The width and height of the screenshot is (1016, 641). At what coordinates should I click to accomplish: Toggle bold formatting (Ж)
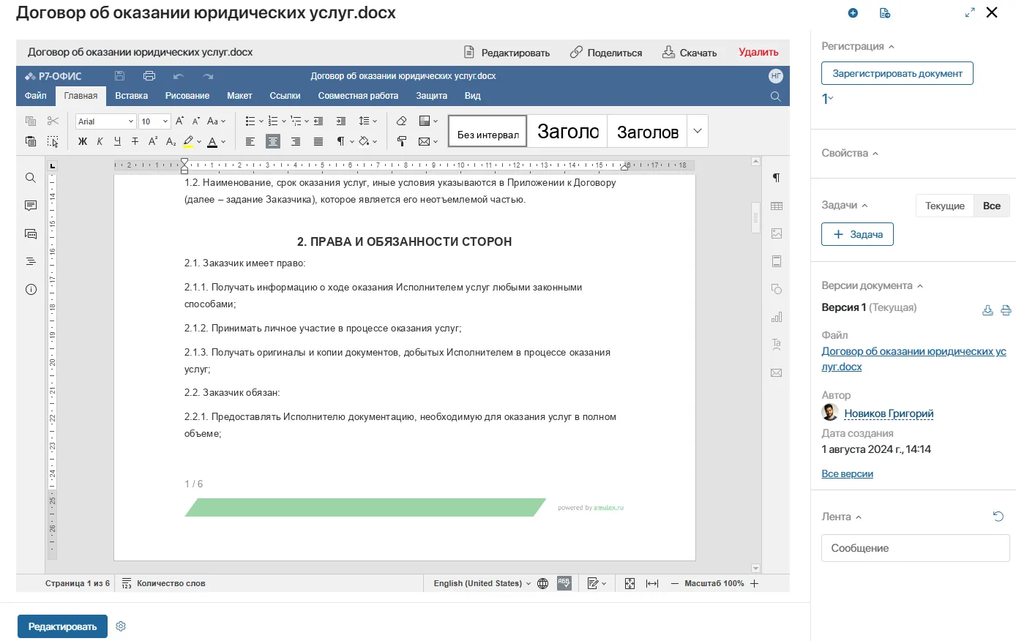tap(83, 141)
